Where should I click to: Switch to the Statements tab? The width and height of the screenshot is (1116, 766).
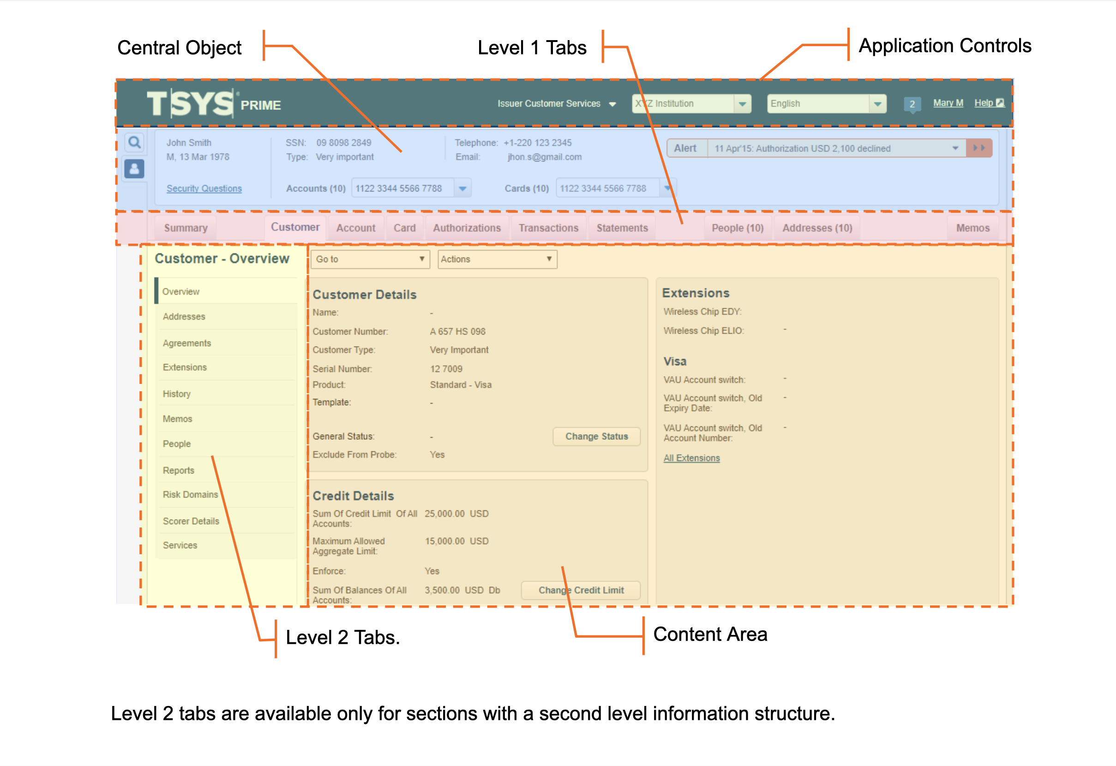coord(622,228)
